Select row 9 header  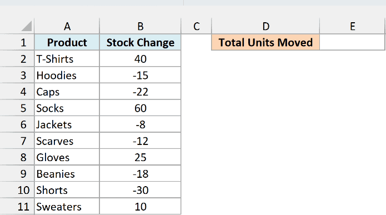(17, 174)
